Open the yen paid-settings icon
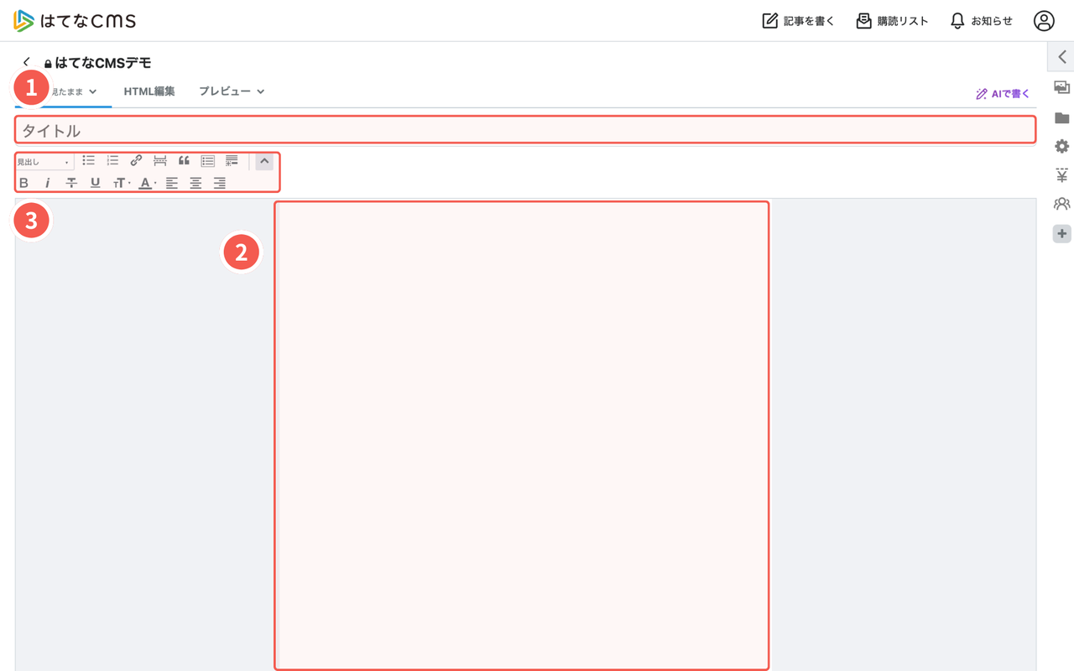 1061,175
